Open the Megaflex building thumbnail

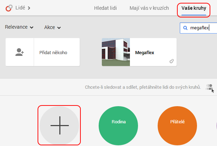pos(116,52)
